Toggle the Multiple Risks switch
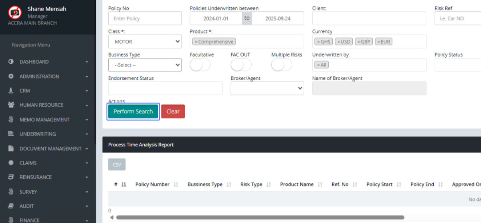This screenshot has height=223, width=481. coord(281,65)
